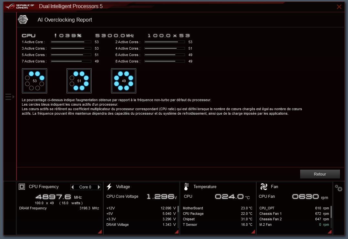
Task: Click the CPU Frequency chip icon
Action: (x=22, y=186)
